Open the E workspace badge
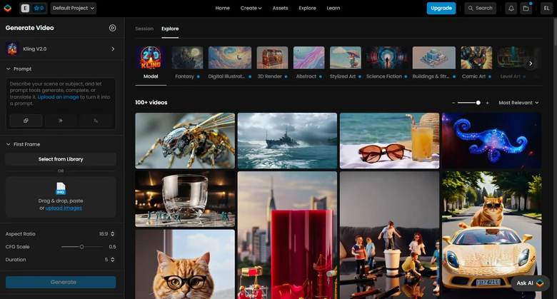Screen dimensions: 557x299 25,8
